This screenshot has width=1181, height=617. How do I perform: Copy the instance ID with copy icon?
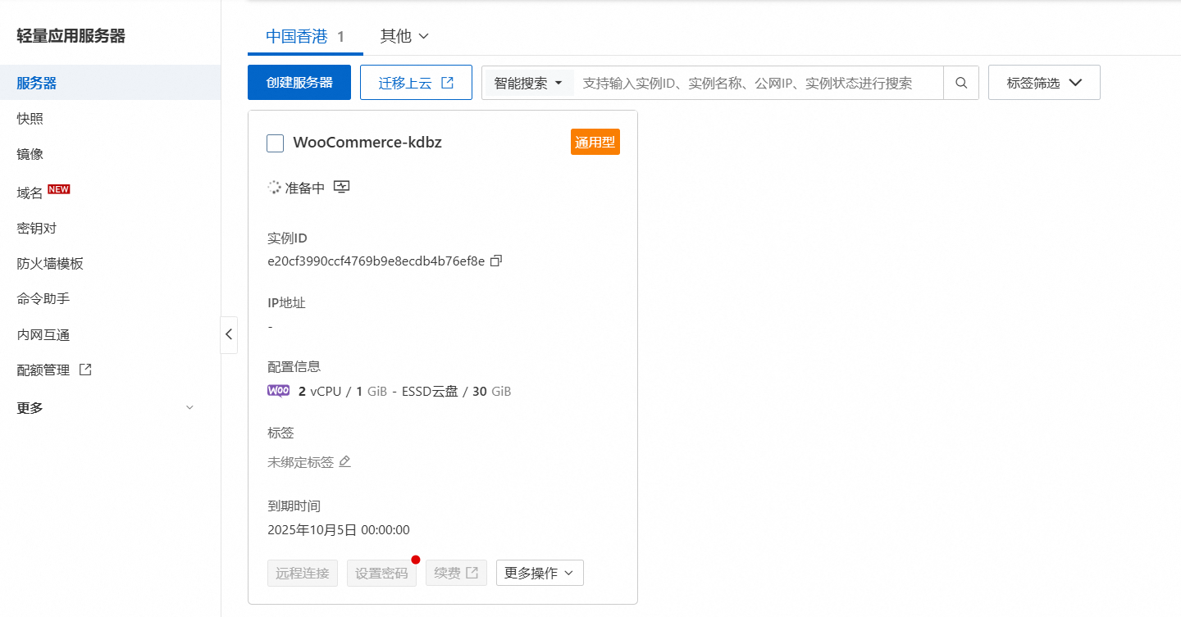click(495, 261)
